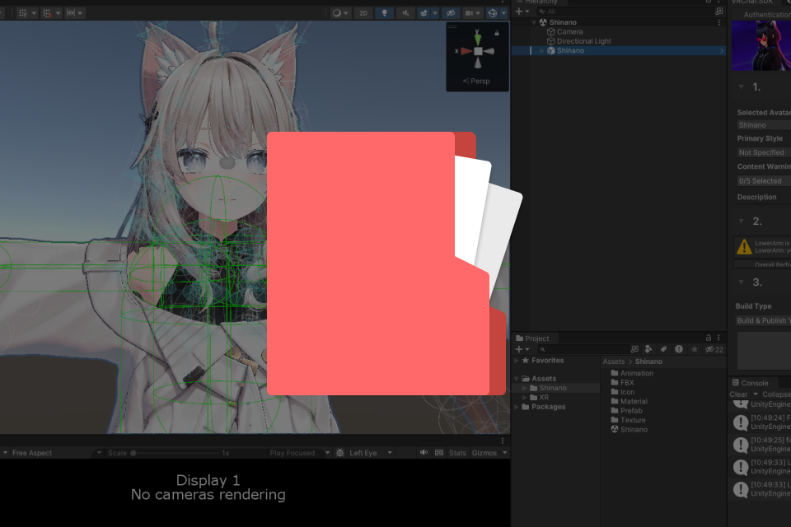Toggle Scene effects (skybox, fog) icon
This screenshot has height=527, width=791.
coord(424,13)
